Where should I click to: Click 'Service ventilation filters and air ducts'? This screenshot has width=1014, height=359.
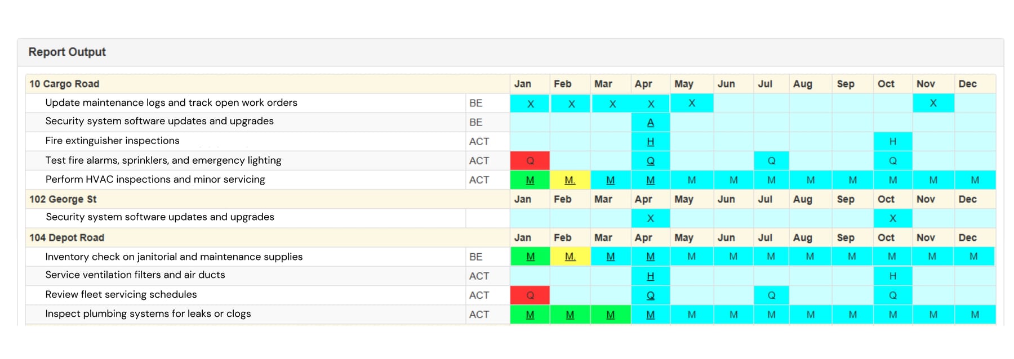(x=135, y=275)
